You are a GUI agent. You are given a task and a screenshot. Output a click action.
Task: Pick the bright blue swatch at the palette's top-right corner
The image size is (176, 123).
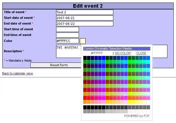pos(148,58)
